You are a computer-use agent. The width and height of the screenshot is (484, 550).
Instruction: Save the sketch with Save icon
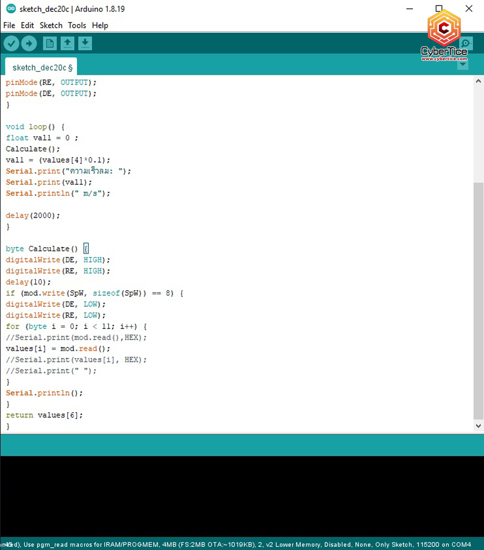[x=85, y=43]
